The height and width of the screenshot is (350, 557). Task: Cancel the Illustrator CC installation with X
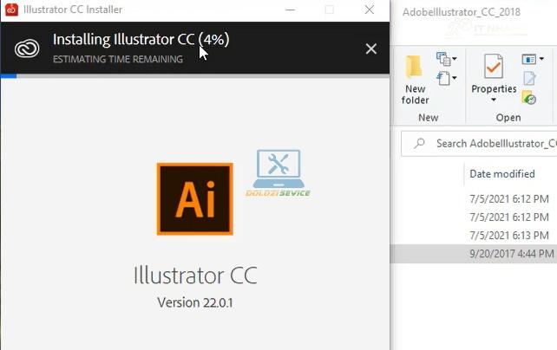371,49
